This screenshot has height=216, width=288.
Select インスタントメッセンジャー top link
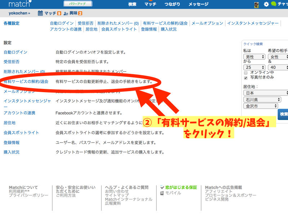(253, 23)
